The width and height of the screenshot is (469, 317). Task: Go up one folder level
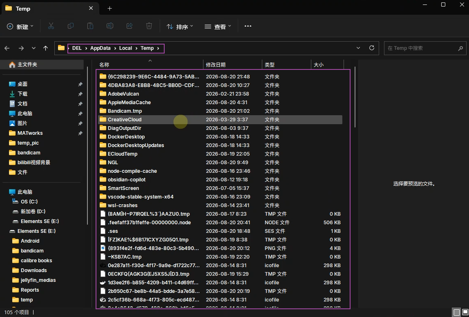tap(45, 48)
